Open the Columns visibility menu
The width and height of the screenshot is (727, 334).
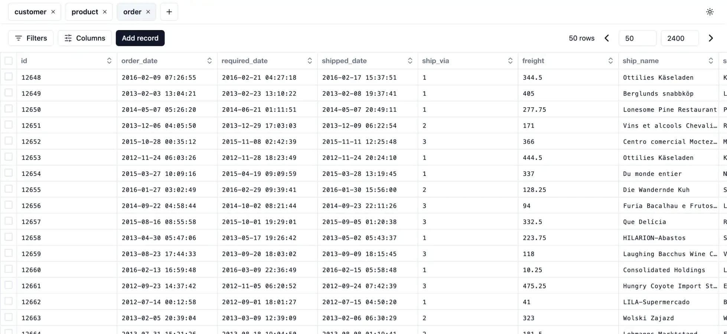(85, 38)
